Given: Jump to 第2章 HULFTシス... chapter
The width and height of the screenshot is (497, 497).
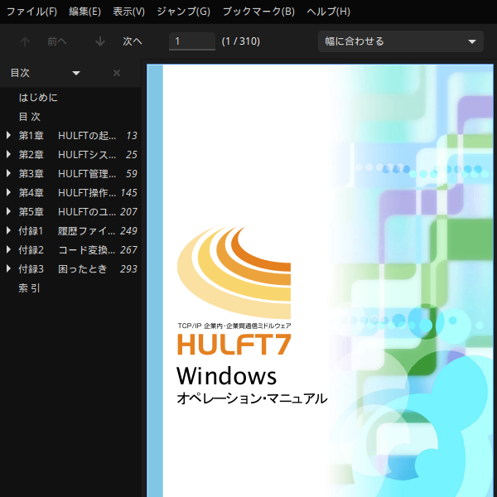Looking at the screenshot, I should 67,155.
